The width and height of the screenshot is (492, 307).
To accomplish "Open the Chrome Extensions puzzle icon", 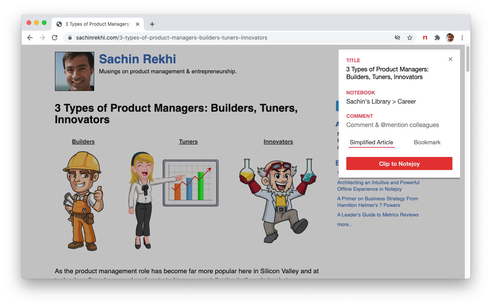I will [x=437, y=38].
